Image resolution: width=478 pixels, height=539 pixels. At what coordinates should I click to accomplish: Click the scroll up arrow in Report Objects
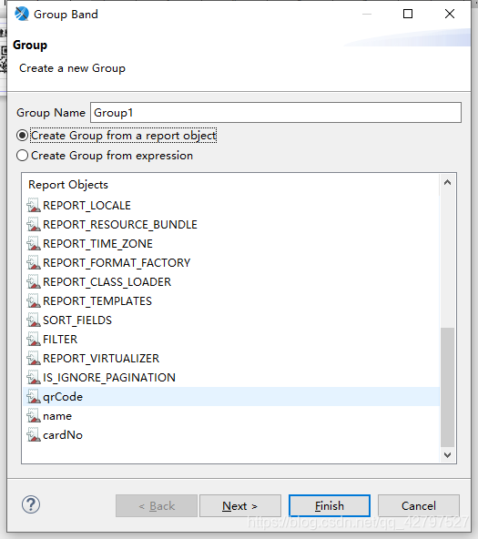click(447, 182)
